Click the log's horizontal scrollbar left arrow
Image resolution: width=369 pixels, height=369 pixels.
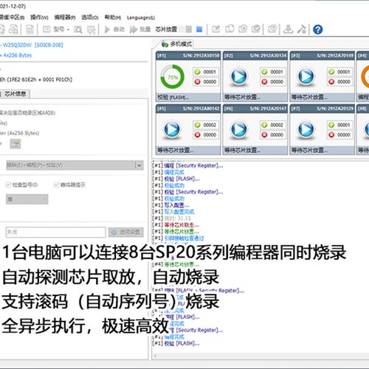tap(155, 356)
